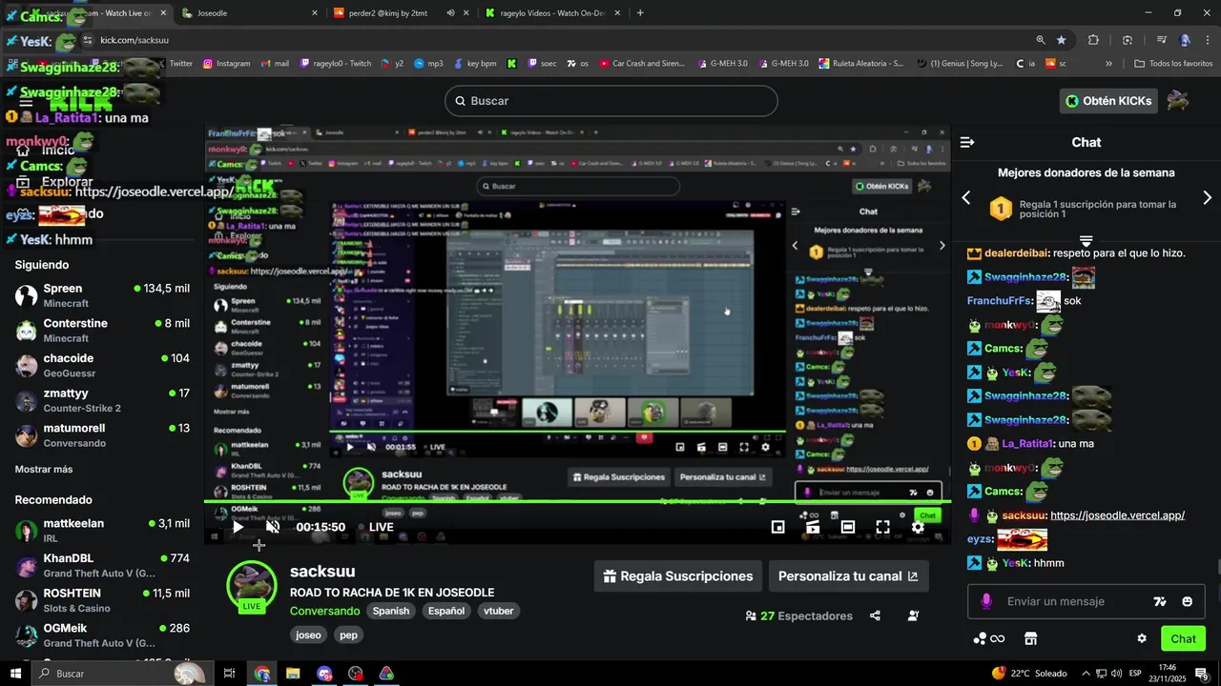Open Conterstine's channel in the sidebar
The width and height of the screenshot is (1221, 686).
(x=101, y=331)
